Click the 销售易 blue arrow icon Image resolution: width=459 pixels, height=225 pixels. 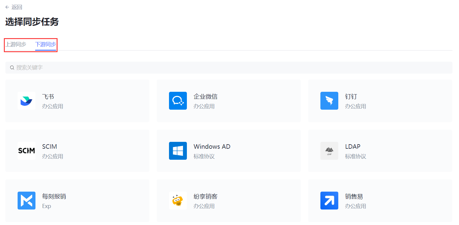coord(329,201)
